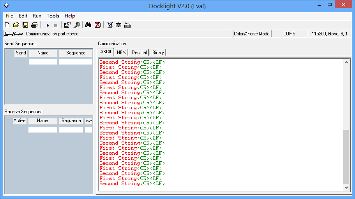
Task: Click port connection status icon
Action: [14, 34]
